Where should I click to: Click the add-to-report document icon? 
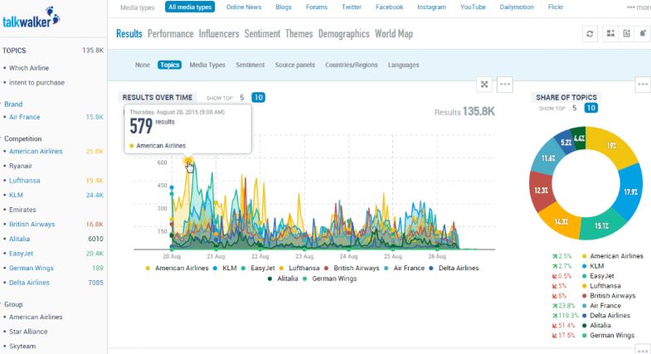(x=626, y=34)
